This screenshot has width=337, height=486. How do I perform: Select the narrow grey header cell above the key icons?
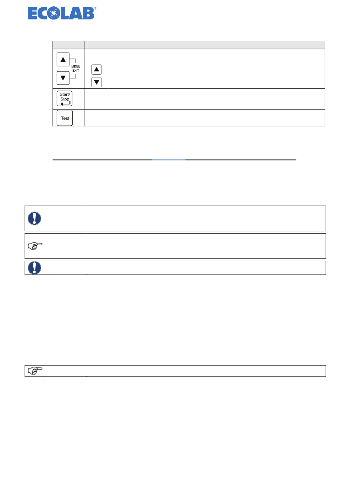pyautogui.click(x=68, y=45)
